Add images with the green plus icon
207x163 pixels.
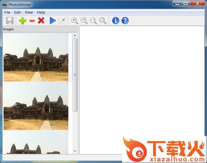click(x=23, y=20)
